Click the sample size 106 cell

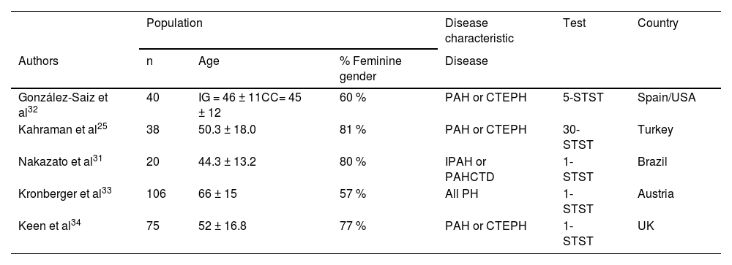click(x=156, y=193)
